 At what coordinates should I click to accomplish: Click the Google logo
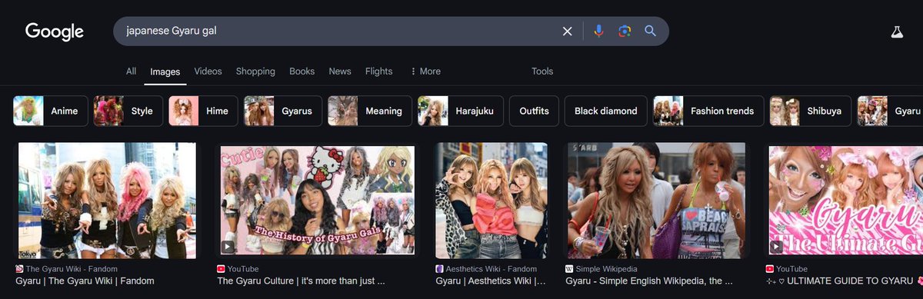pyautogui.click(x=55, y=32)
